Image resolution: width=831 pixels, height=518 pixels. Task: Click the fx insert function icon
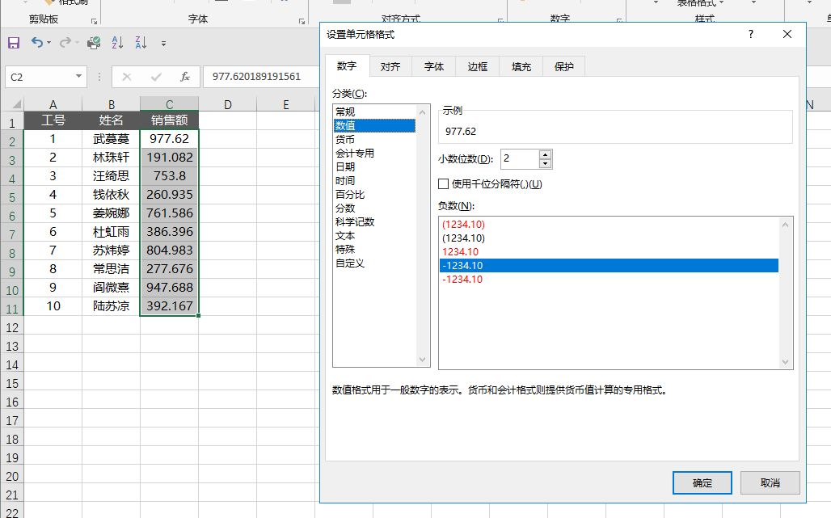coord(185,77)
